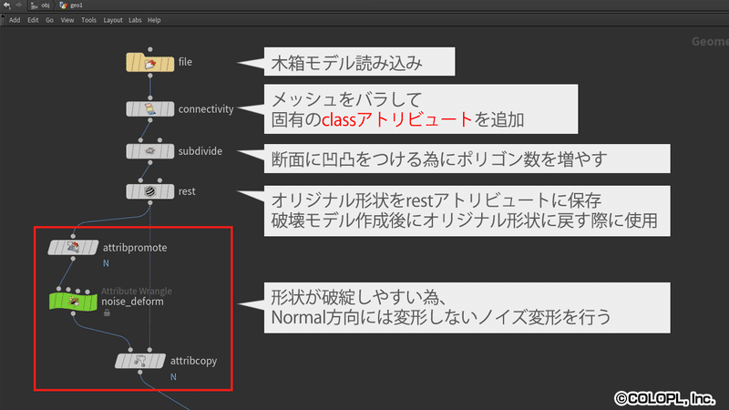Click the lock icon under noise_deform

pyautogui.click(x=107, y=313)
